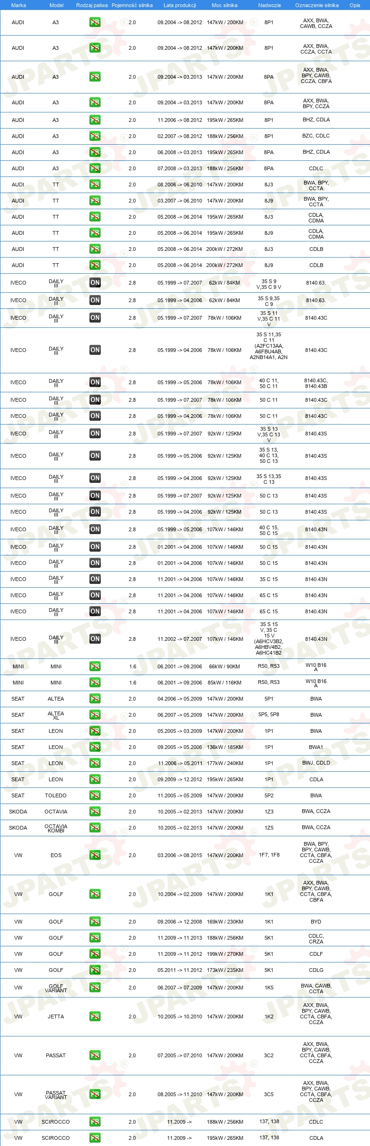Click the petrol icon in the VW EOS row
The height and width of the screenshot is (1146, 370).
(95, 855)
